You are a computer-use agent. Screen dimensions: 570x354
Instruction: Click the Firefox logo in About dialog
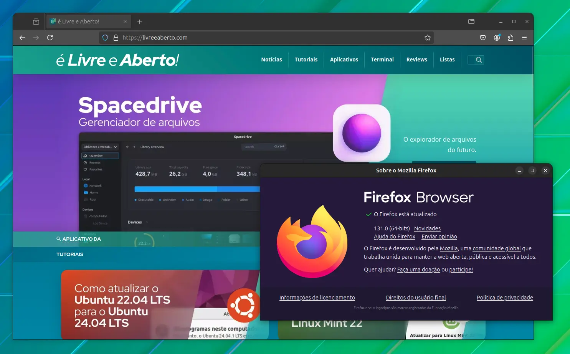pyautogui.click(x=312, y=242)
